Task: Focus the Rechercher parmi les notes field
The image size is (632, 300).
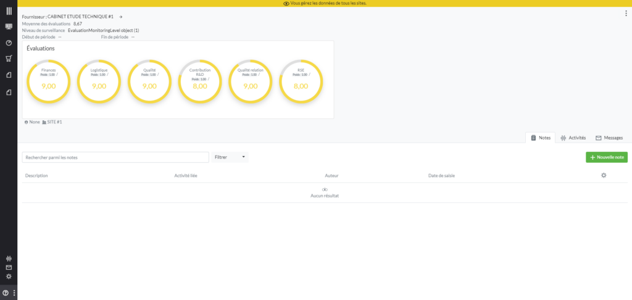Action: coord(115,157)
